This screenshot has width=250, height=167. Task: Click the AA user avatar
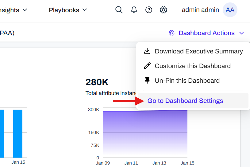[230, 10]
